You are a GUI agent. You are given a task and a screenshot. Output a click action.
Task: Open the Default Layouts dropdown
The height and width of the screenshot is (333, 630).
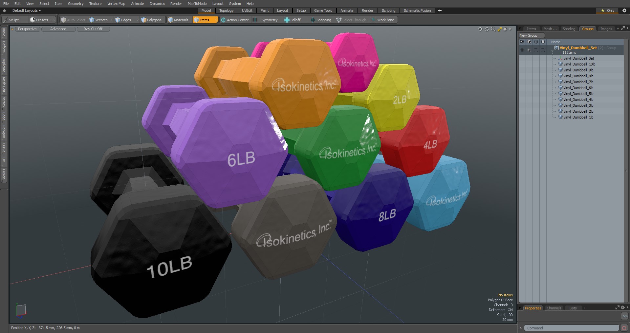pos(26,10)
